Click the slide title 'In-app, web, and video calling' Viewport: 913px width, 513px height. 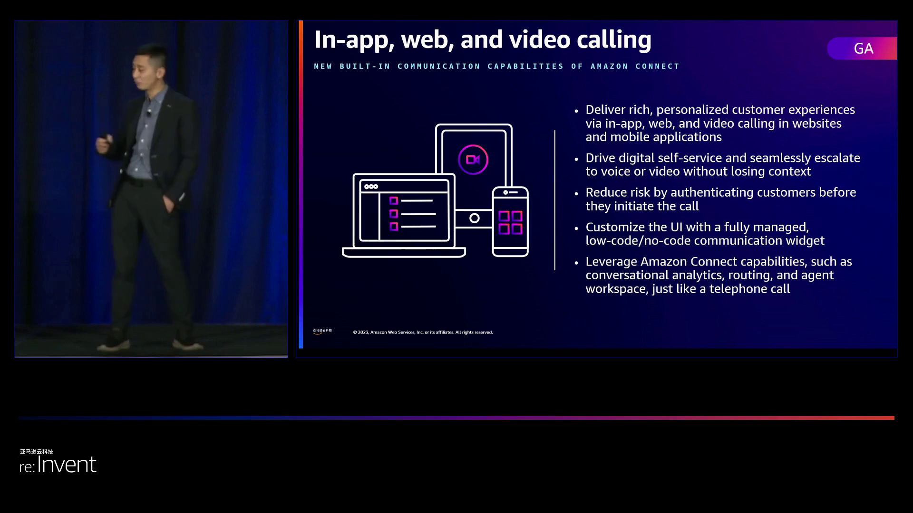(482, 39)
